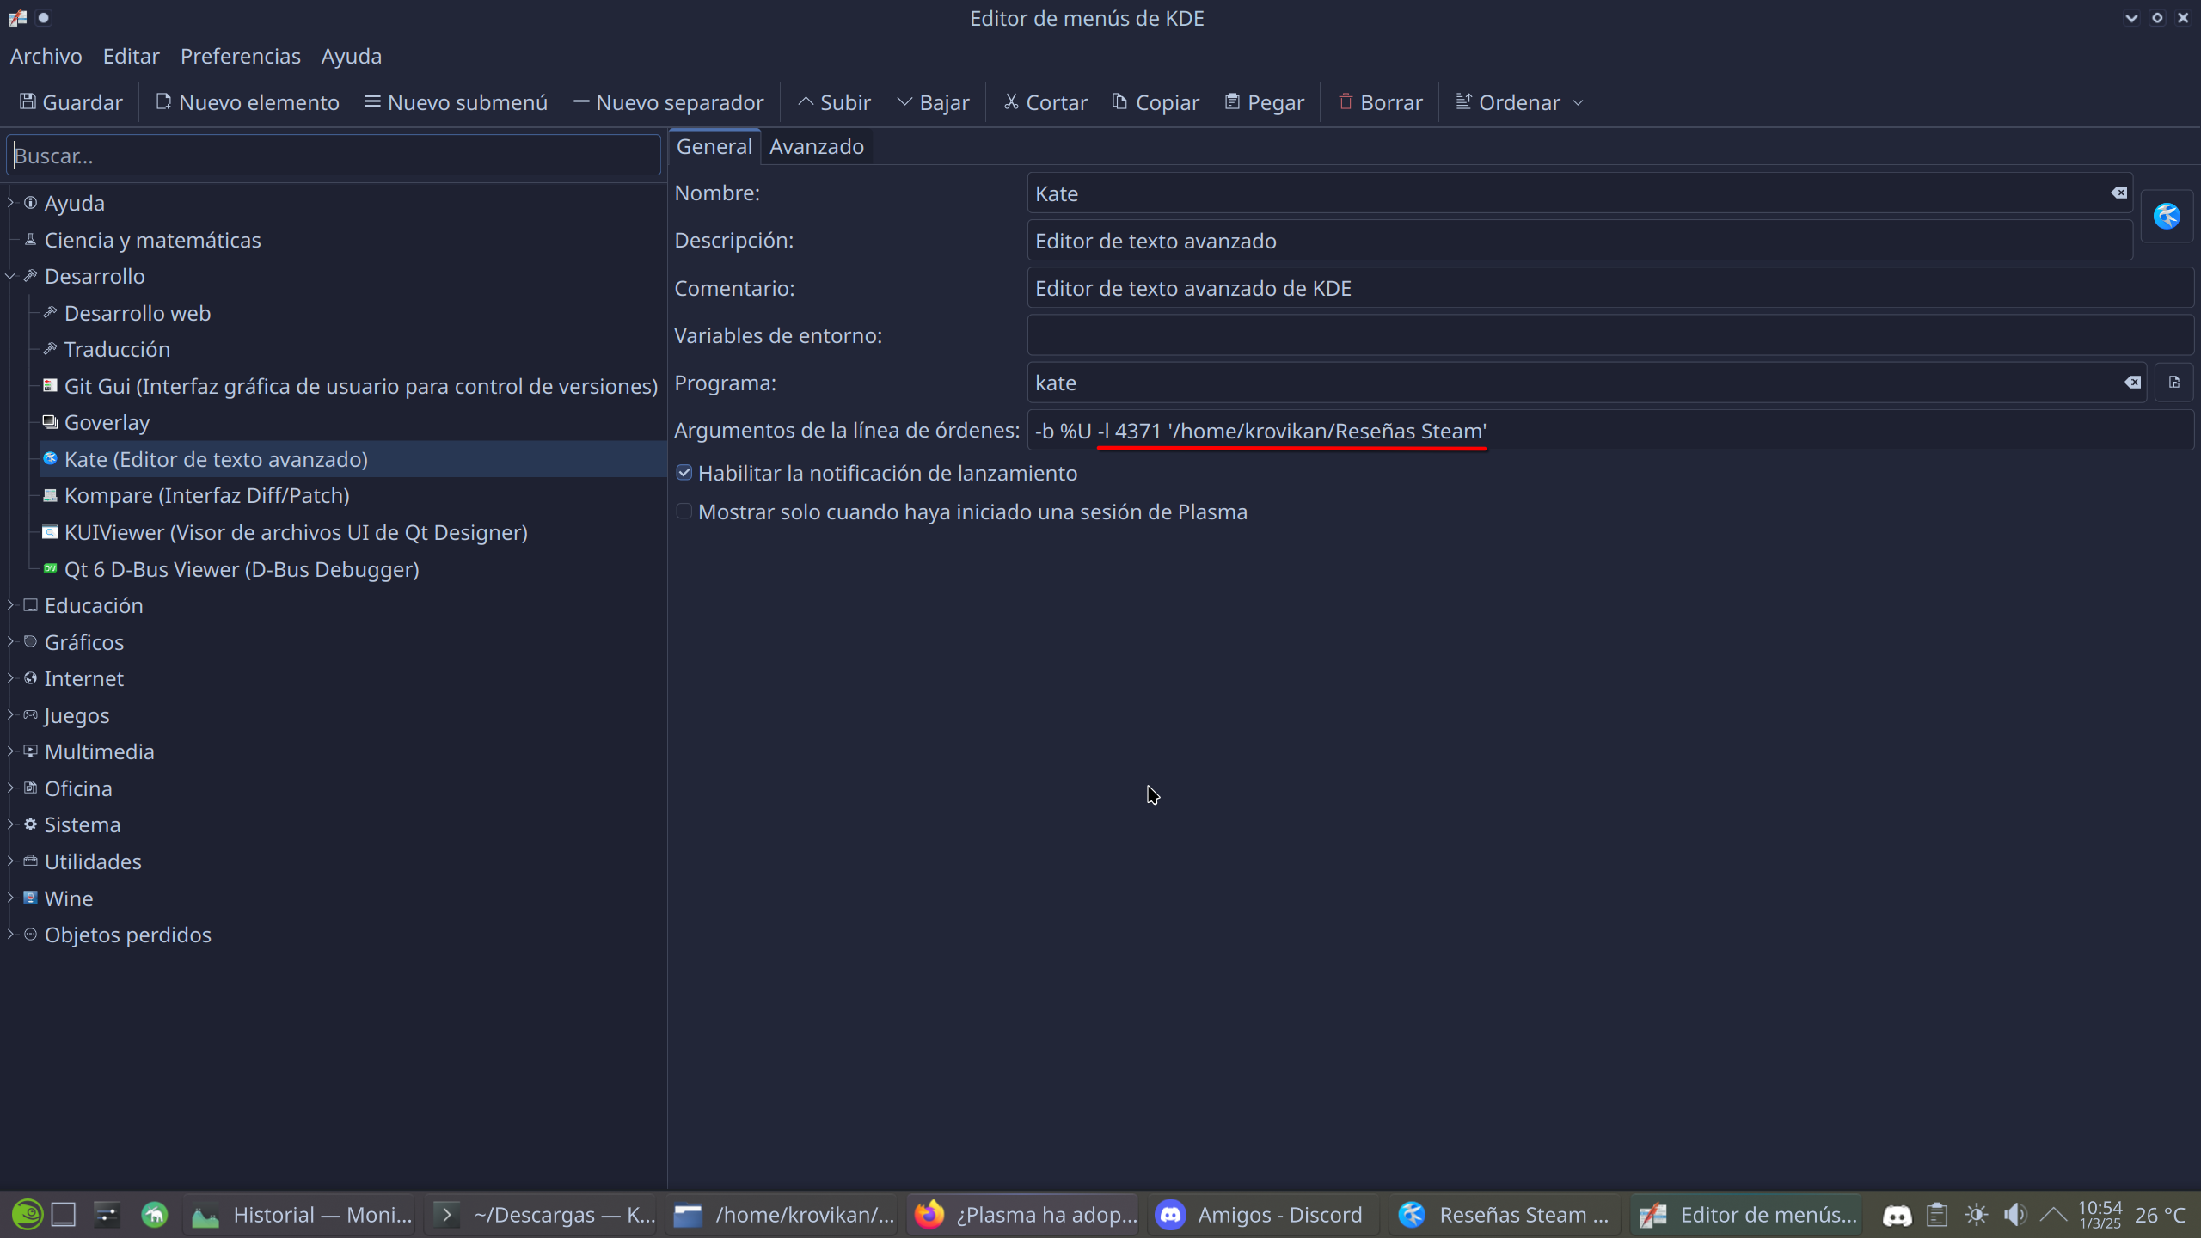Expand the Oficina category
The width and height of the screenshot is (2201, 1238).
click(x=10, y=788)
